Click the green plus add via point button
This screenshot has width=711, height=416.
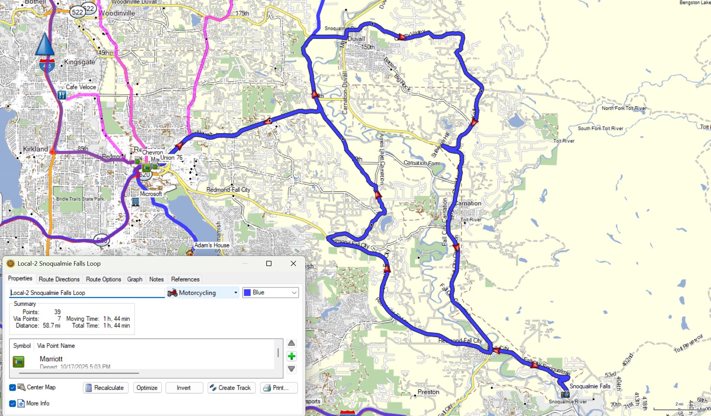pos(292,356)
